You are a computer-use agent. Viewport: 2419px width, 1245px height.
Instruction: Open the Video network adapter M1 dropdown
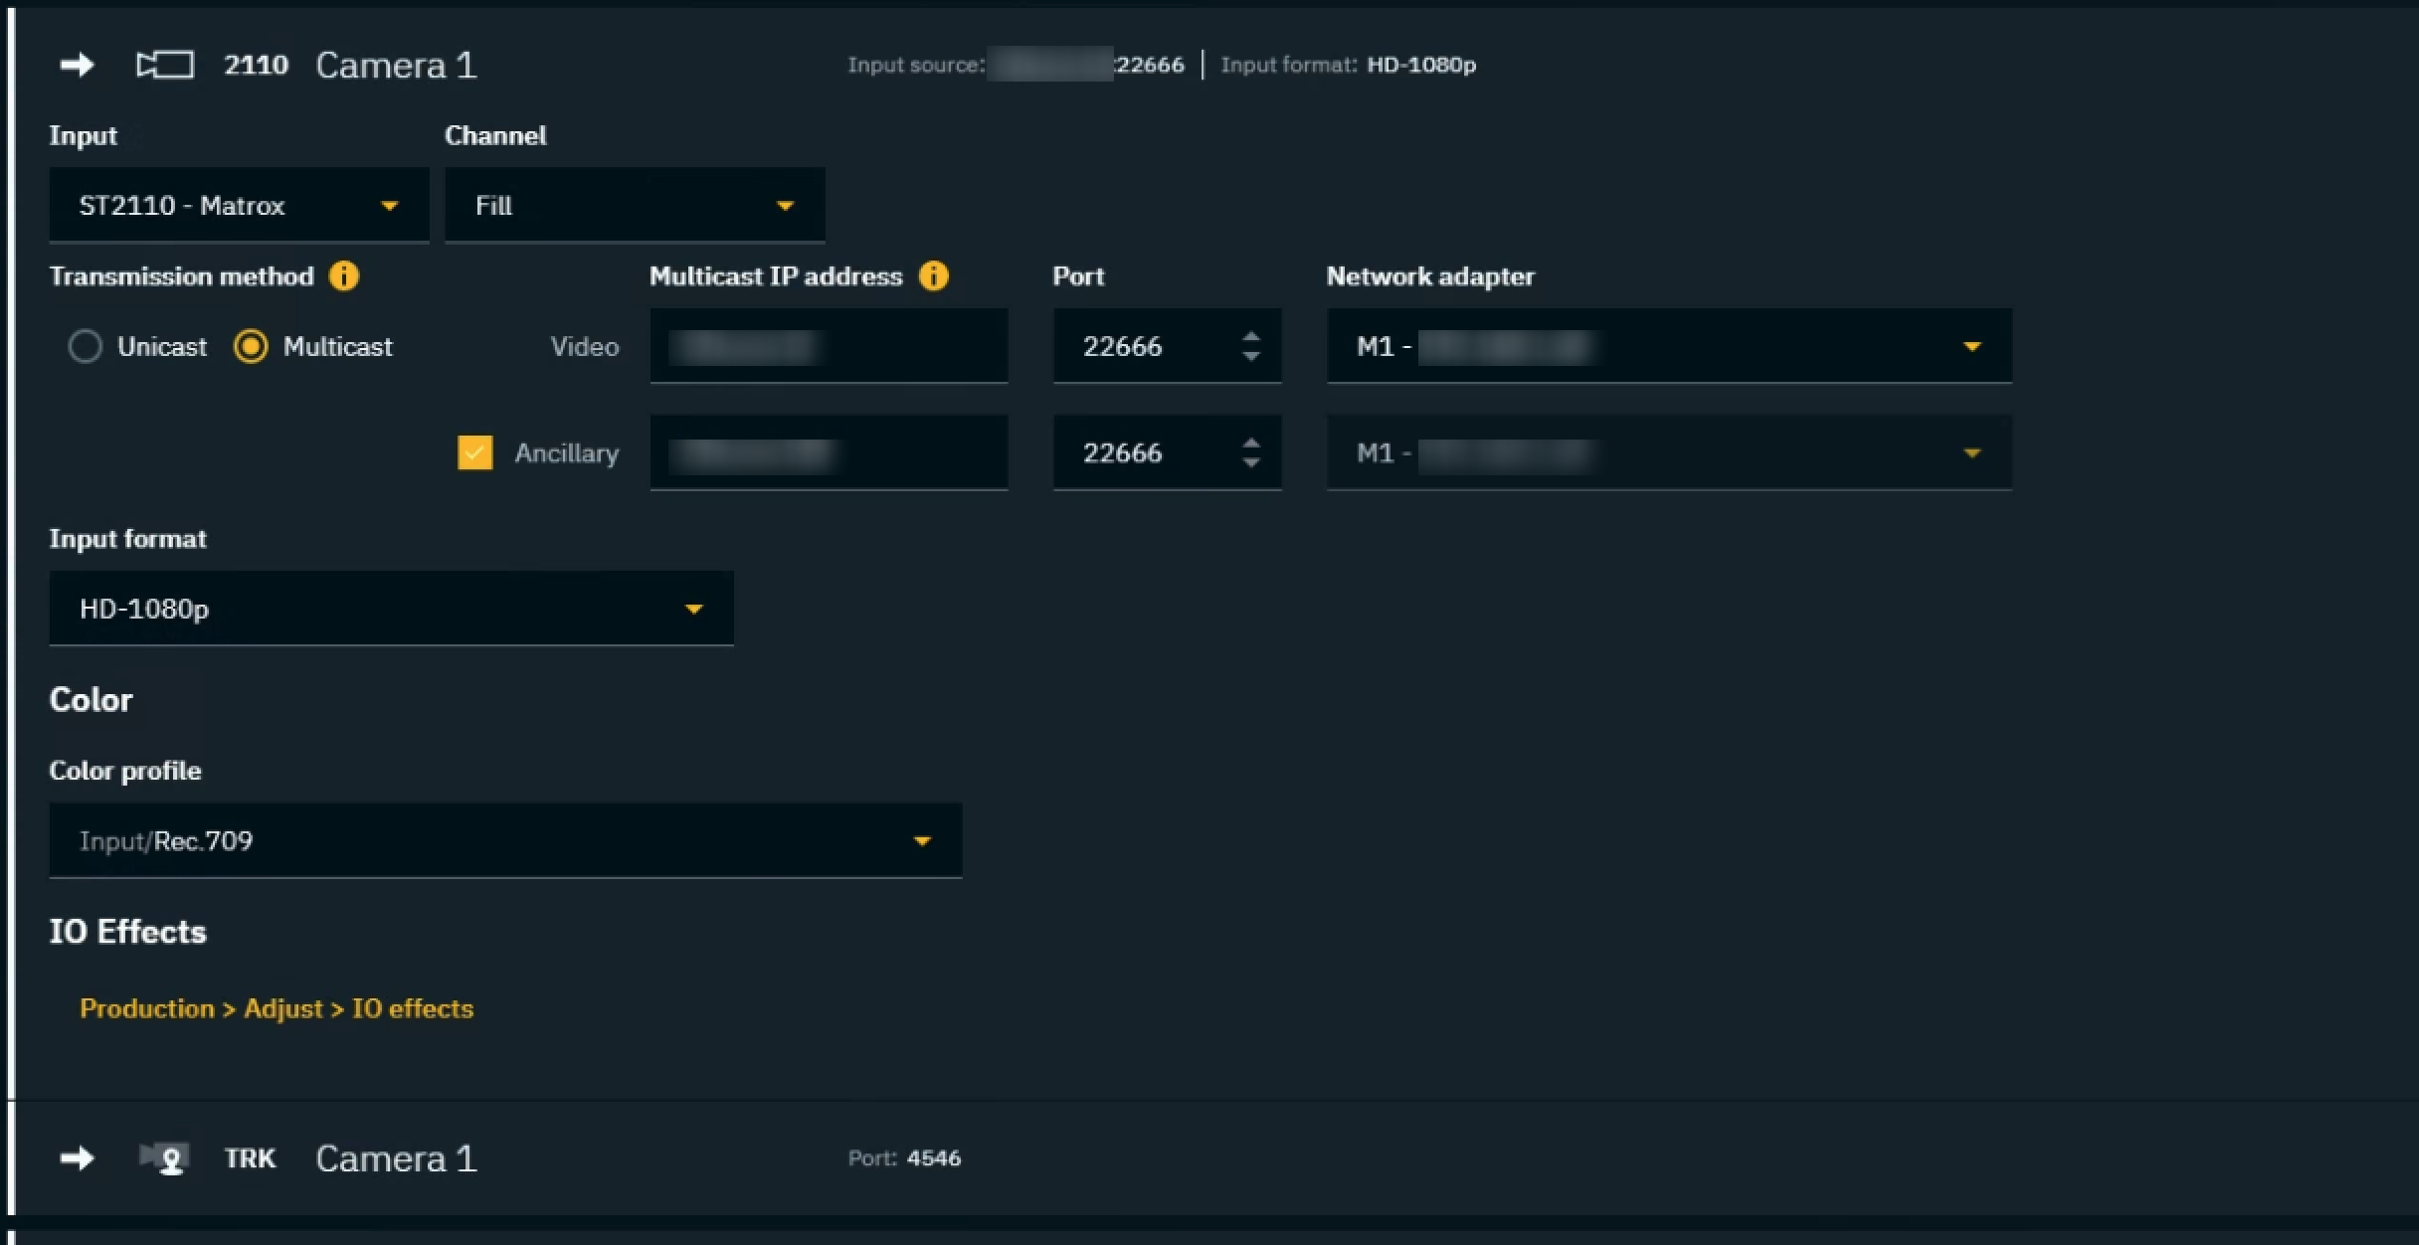pyautogui.click(x=1669, y=347)
